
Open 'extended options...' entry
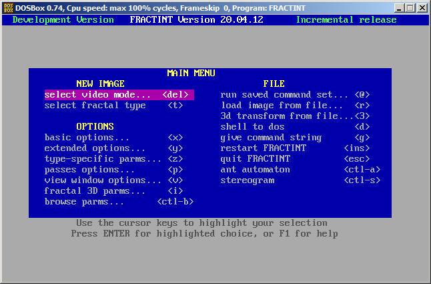[x=113, y=148]
